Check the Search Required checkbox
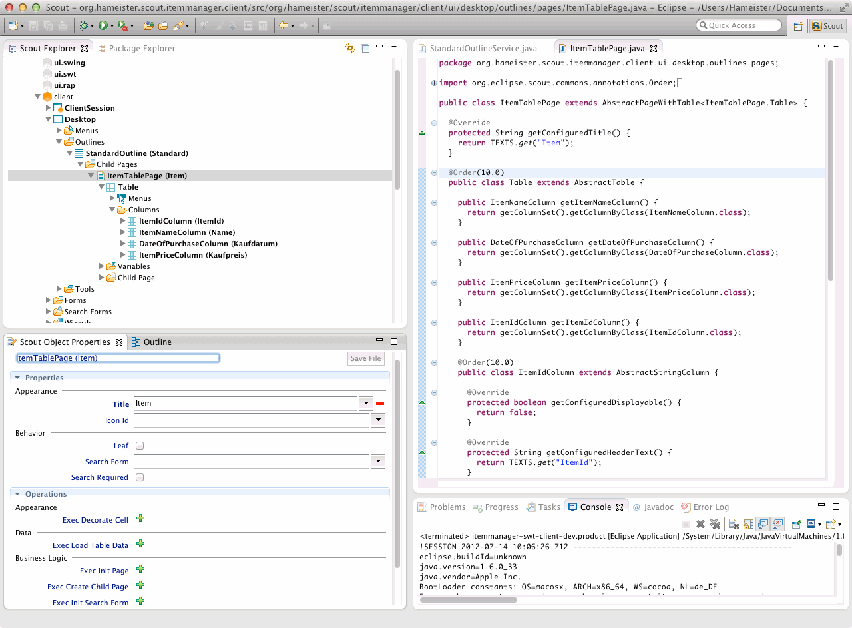The height and width of the screenshot is (628, 852). 140,477
